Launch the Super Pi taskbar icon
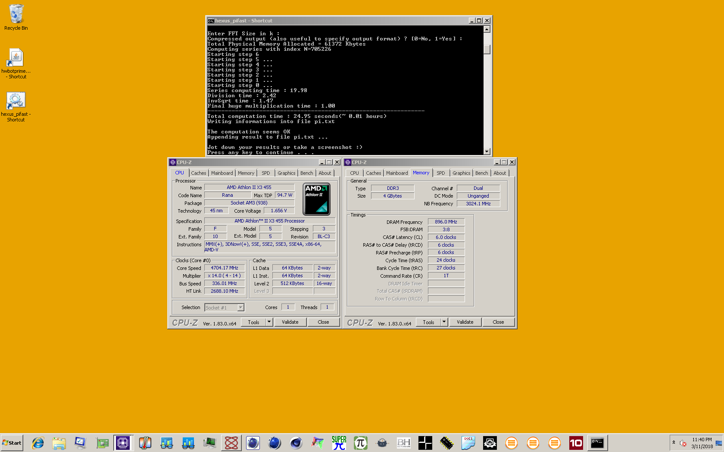Image resolution: width=724 pixels, height=452 pixels. [339, 443]
